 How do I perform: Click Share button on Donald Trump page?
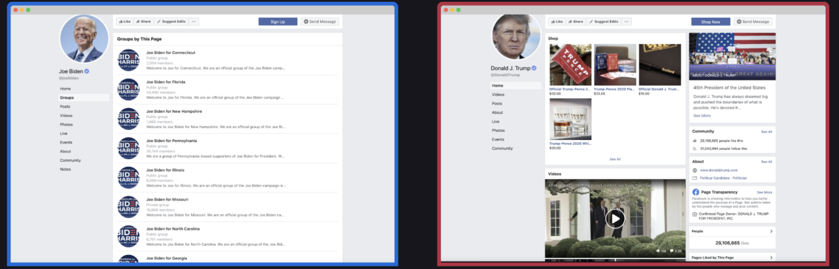pos(576,21)
